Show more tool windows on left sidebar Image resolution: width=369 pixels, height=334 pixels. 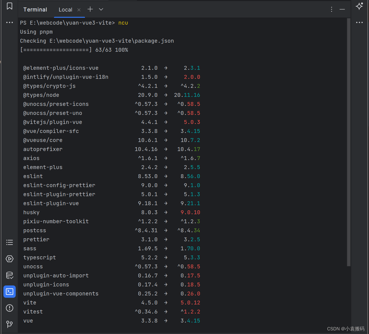click(x=10, y=22)
